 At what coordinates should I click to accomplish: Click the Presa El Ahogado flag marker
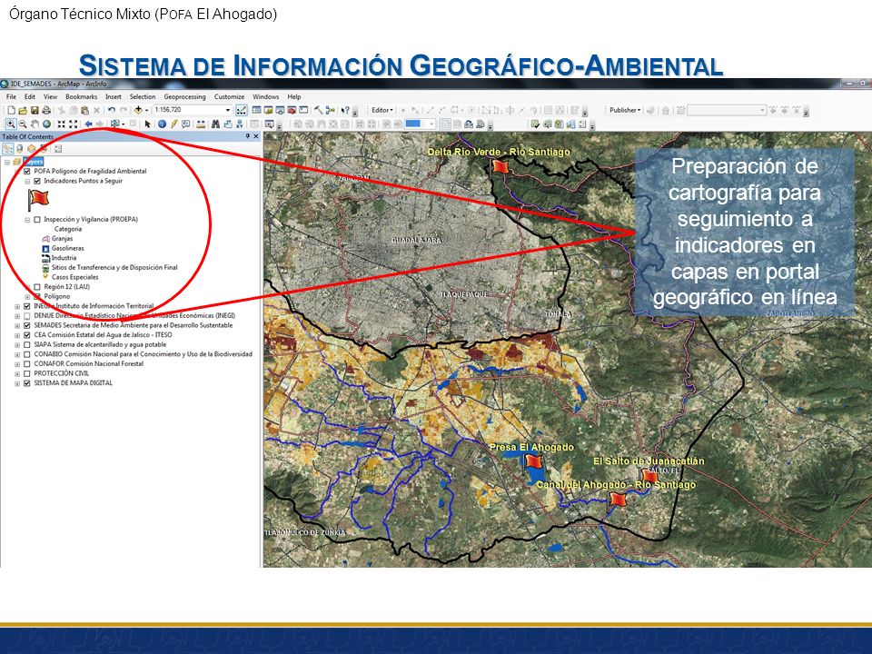[533, 461]
